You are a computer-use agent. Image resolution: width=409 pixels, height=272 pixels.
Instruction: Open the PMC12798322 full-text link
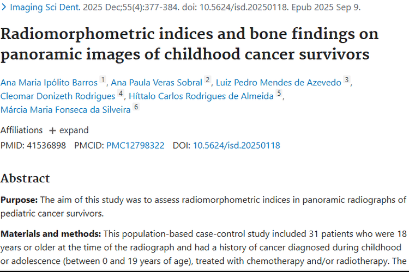point(135,145)
